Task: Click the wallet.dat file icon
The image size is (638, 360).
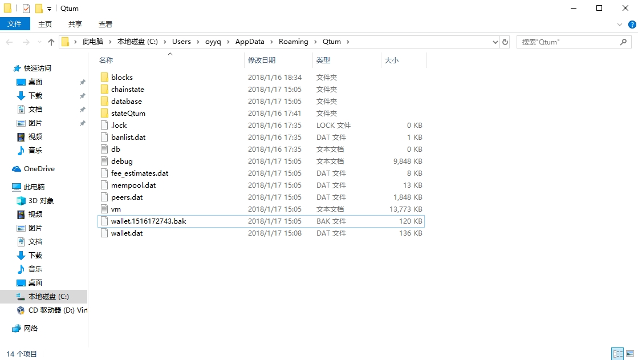Action: [104, 233]
